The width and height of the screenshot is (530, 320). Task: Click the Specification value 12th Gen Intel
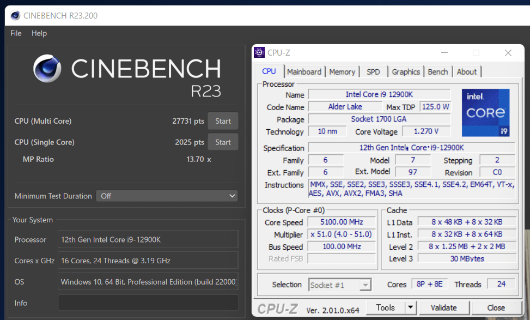(412, 148)
